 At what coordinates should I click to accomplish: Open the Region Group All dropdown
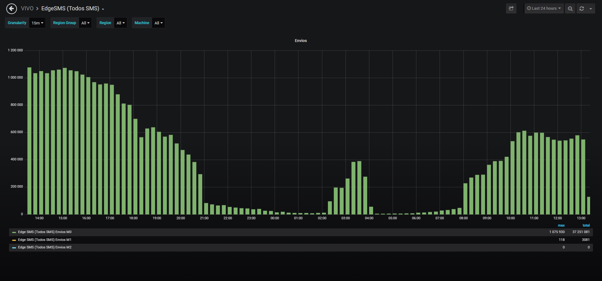click(x=85, y=23)
